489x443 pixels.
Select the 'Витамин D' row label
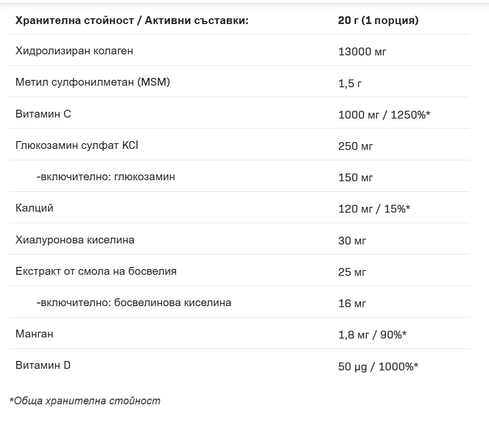point(43,365)
